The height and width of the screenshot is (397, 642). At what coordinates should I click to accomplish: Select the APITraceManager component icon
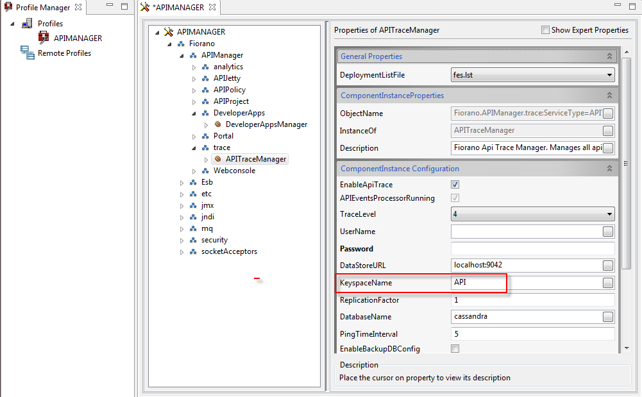(x=218, y=159)
